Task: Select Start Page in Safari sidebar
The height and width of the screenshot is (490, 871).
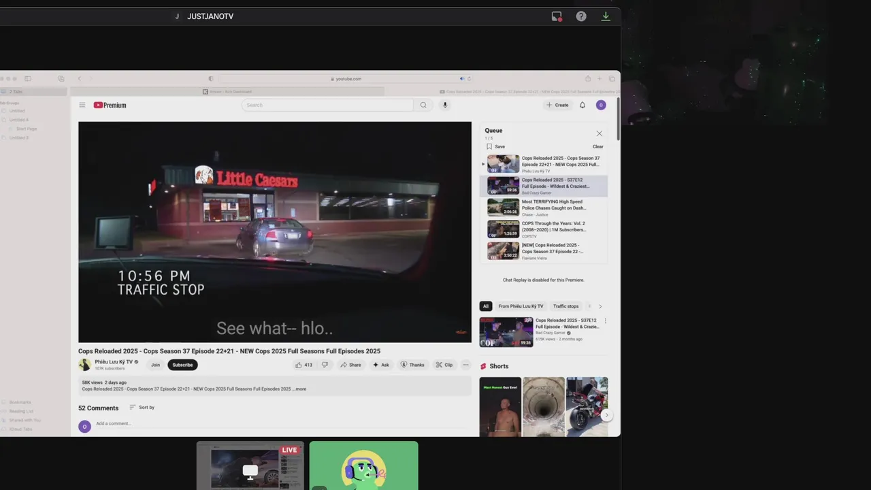Action: (27, 129)
